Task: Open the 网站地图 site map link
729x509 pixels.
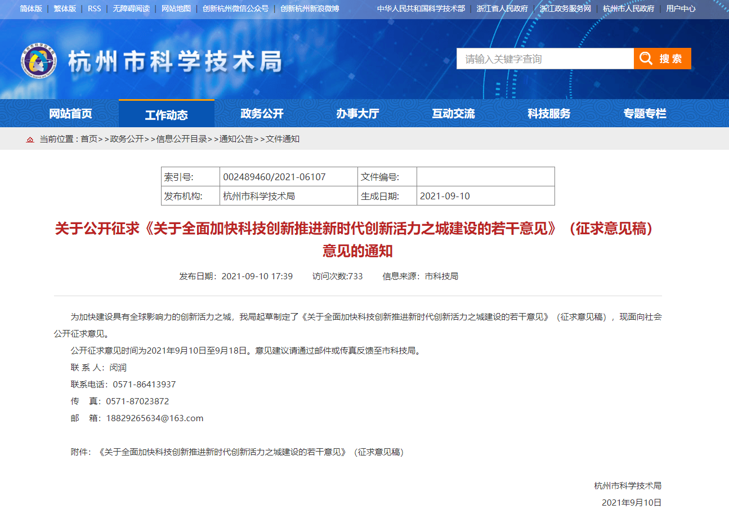Action: [176, 9]
